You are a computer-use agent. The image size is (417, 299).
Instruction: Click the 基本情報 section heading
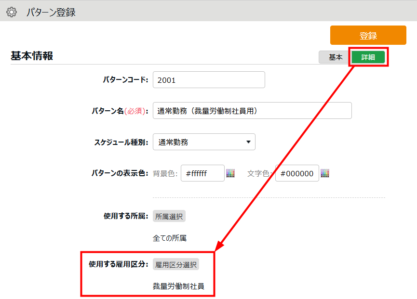32,56
